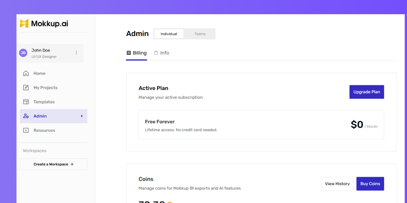Click the JD profile avatar
The width and height of the screenshot is (407, 203).
pyautogui.click(x=23, y=53)
